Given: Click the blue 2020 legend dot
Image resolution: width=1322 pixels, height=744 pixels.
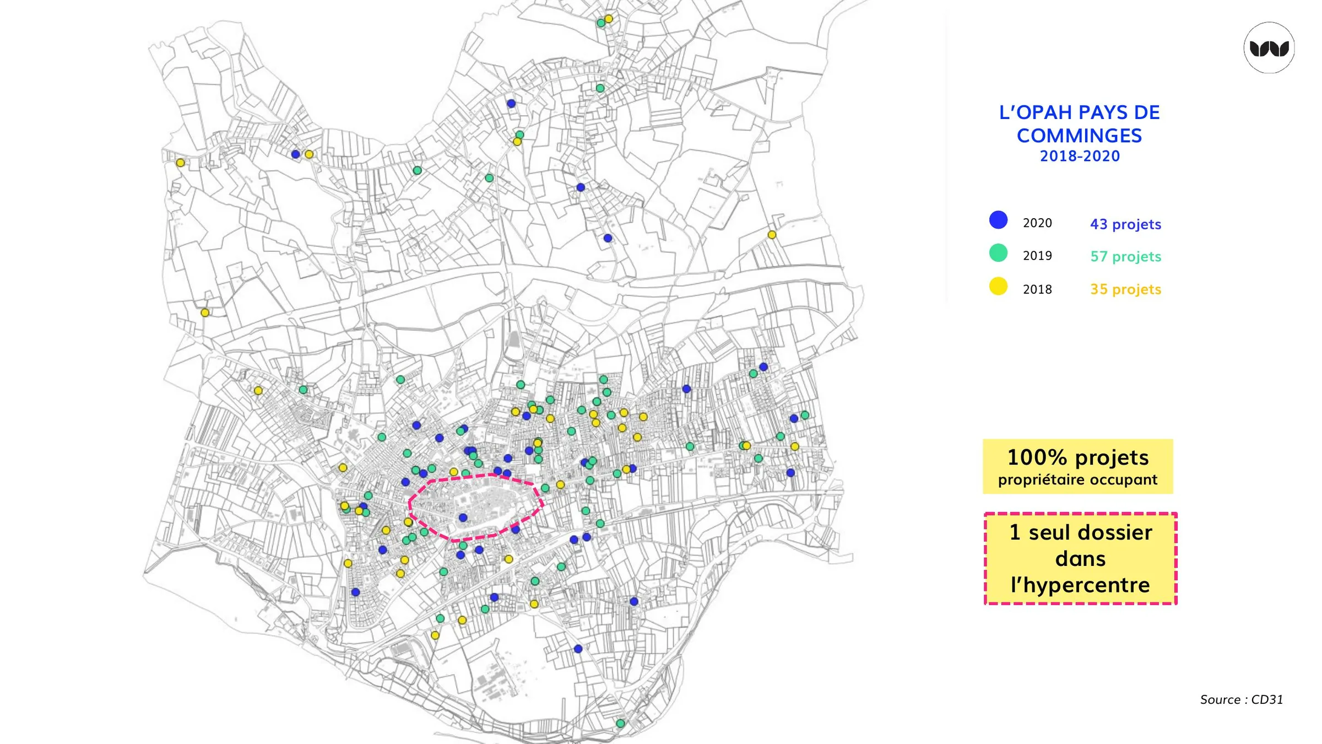Looking at the screenshot, I should (998, 220).
